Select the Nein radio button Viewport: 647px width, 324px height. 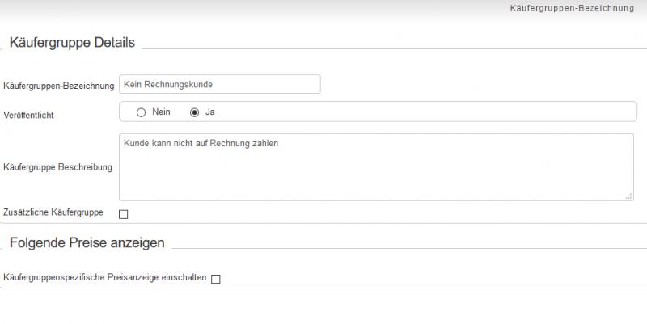click(141, 112)
